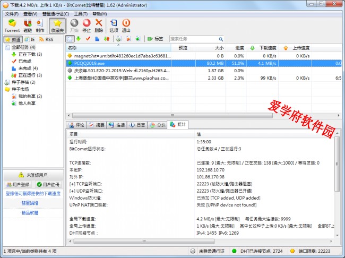Image resolution: width=345 pixels, height=258 pixels.
Task: Click the 用户登录 login button
Action: point(18,184)
